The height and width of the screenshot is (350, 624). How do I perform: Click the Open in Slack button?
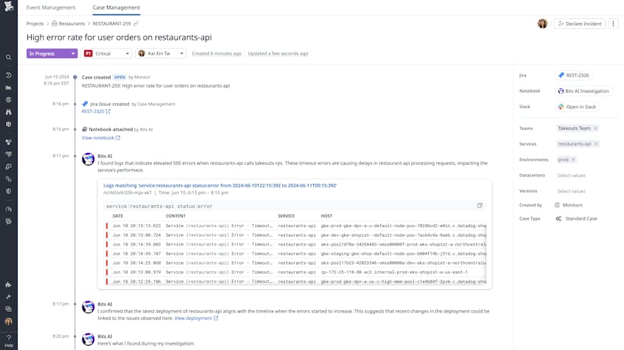click(576, 107)
